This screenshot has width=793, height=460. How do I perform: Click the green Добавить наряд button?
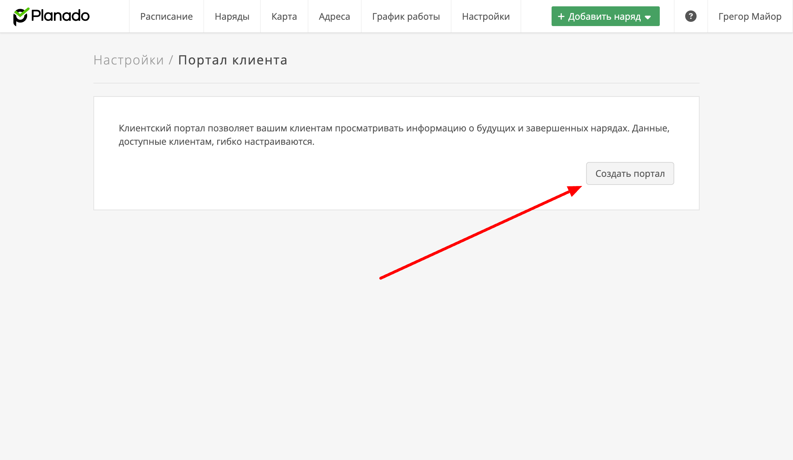(604, 17)
